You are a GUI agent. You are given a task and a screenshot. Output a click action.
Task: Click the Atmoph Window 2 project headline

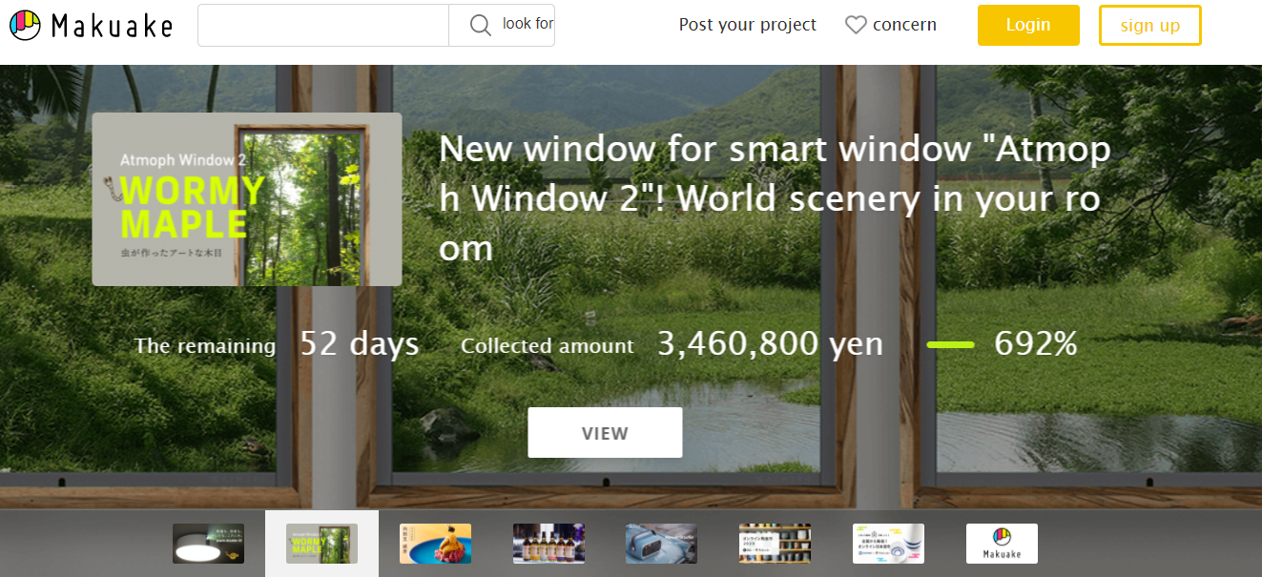[x=775, y=198]
